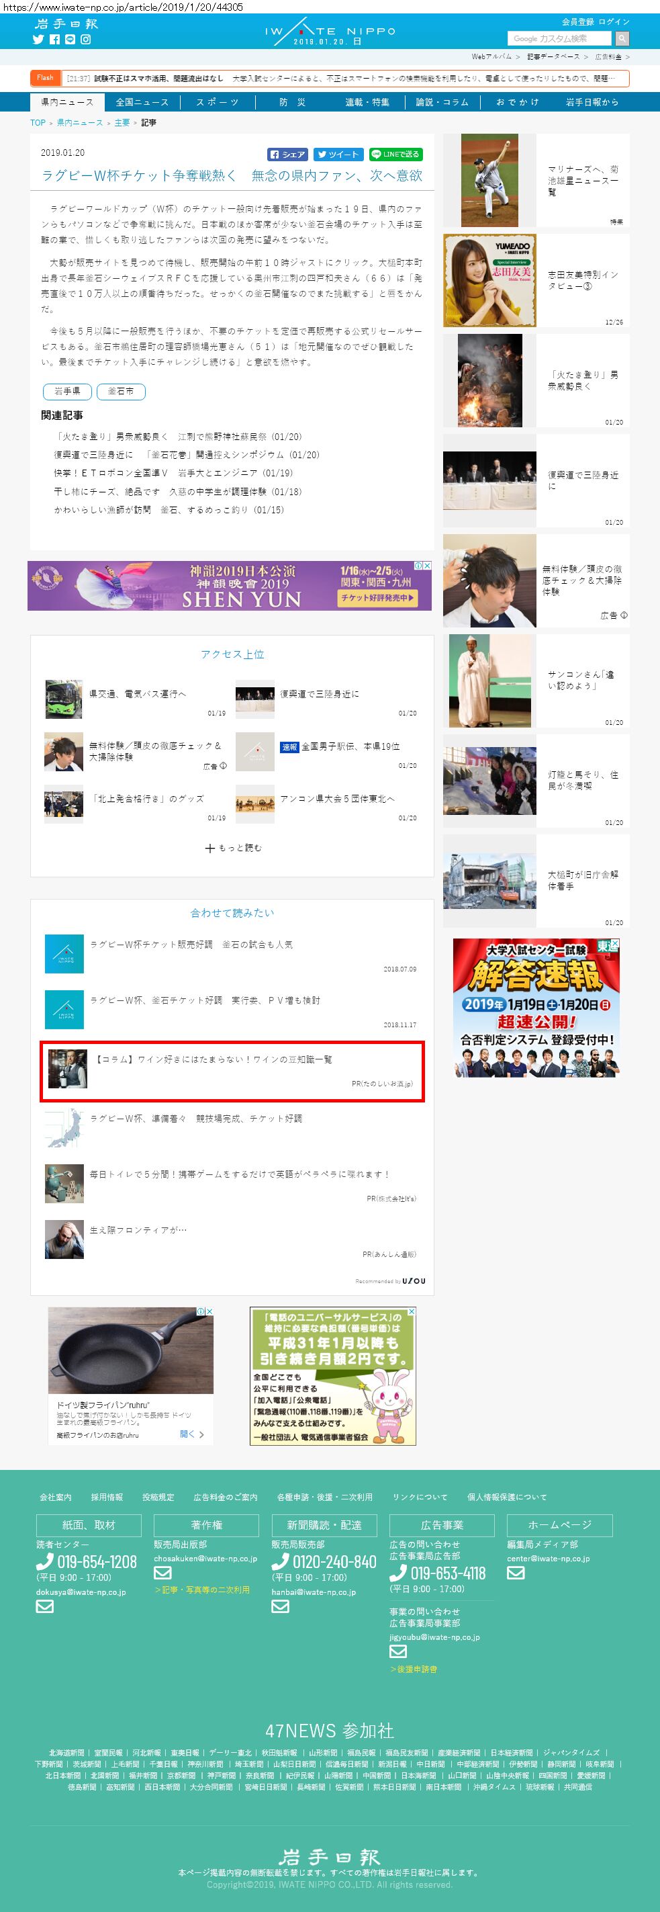Click email envelope icon under 読者センター
Screen dimensions: 660x1912
(x=44, y=1606)
